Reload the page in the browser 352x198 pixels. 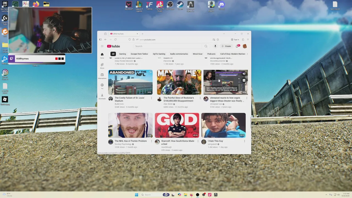click(x=115, y=40)
